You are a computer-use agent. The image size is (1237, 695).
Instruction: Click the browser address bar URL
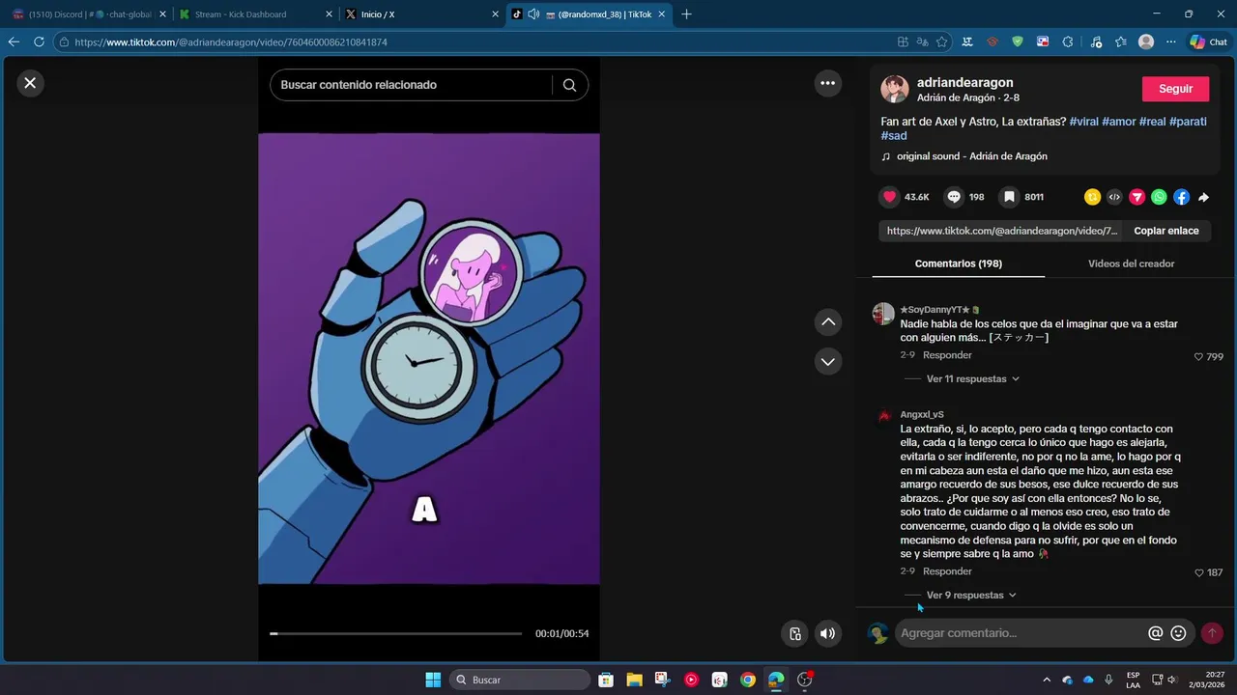coord(231,42)
